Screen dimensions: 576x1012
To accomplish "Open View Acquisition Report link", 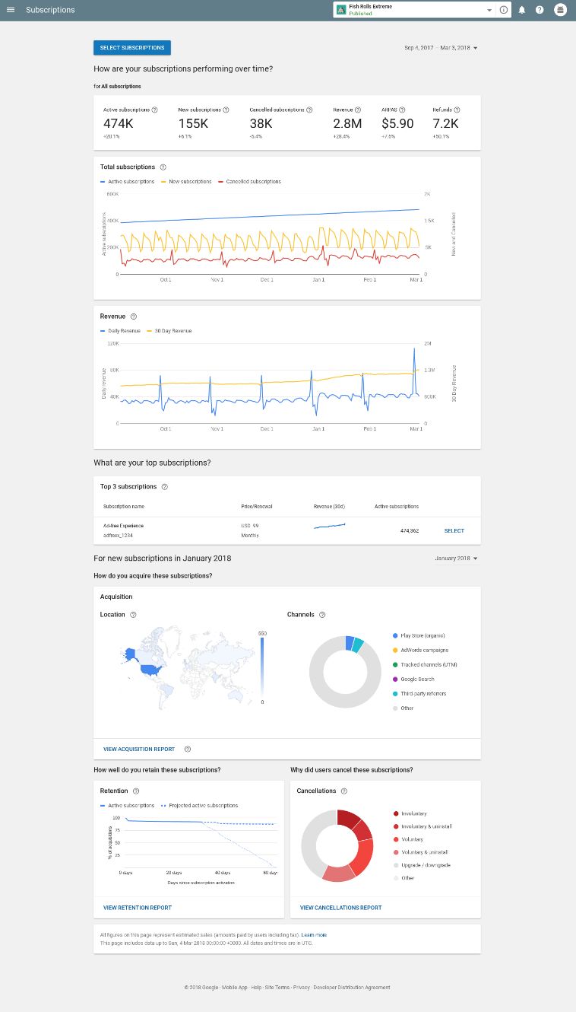I will point(139,749).
